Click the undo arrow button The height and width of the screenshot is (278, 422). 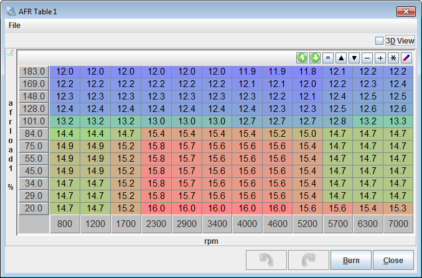267,260
